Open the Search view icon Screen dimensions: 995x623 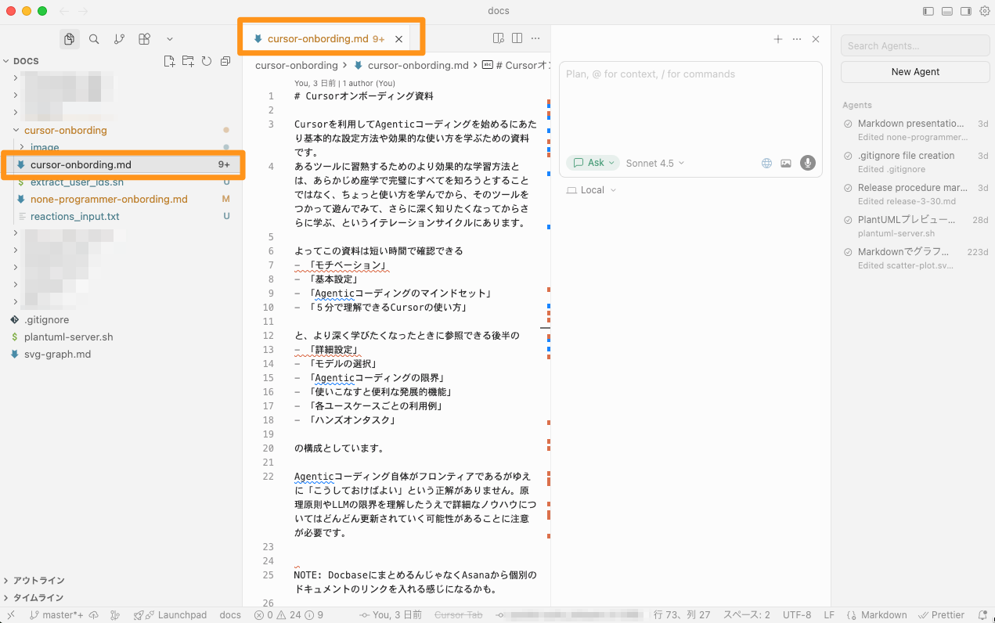click(x=94, y=39)
